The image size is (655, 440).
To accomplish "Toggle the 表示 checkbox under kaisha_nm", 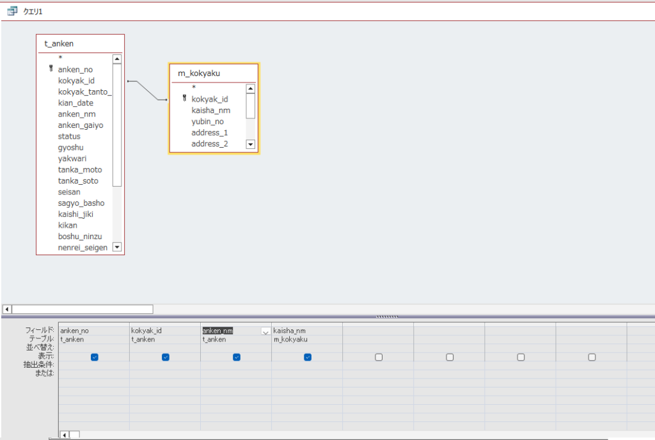I will tap(307, 357).
